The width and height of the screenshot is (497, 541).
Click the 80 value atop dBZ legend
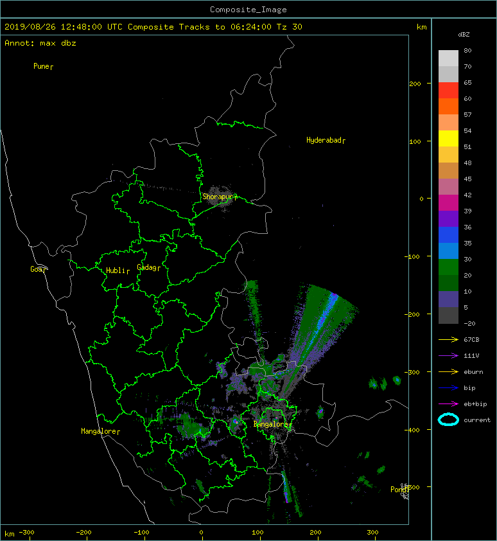click(467, 50)
